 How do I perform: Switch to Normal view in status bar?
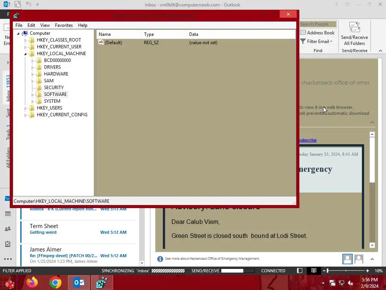[300, 270]
